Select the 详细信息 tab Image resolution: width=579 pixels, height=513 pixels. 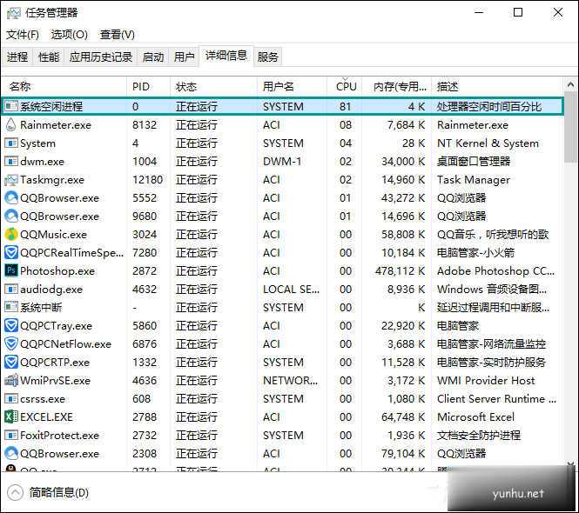[x=226, y=56]
